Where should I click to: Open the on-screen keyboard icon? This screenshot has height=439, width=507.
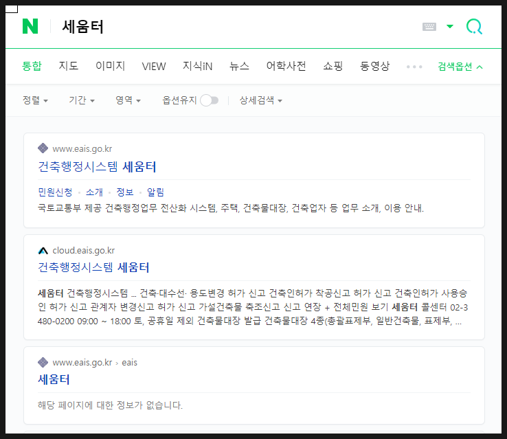429,27
